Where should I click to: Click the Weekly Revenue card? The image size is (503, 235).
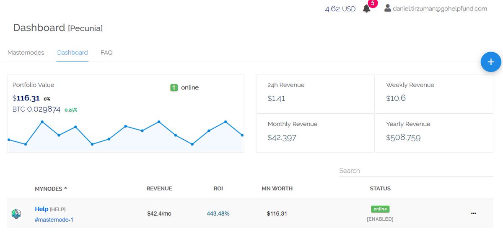click(434, 94)
